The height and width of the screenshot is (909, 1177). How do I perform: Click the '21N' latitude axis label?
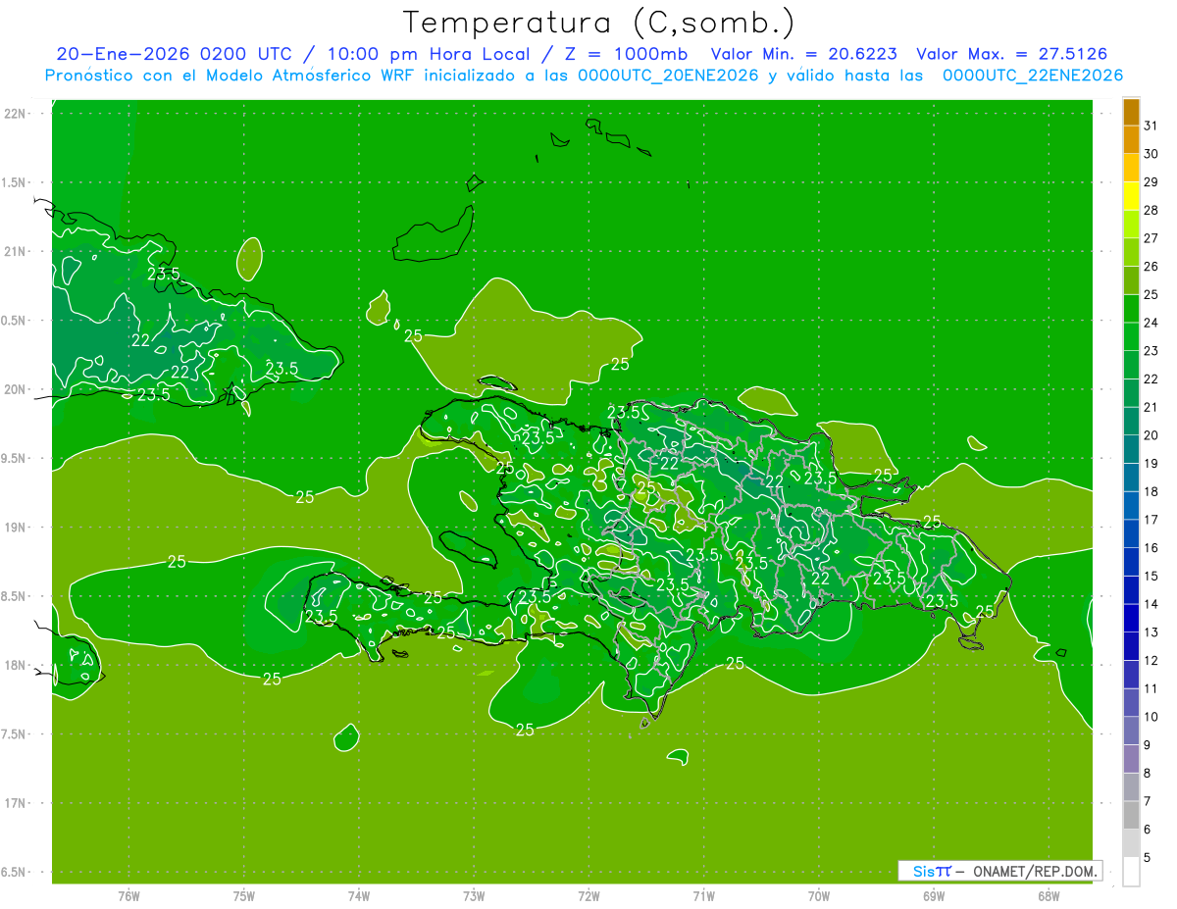point(16,252)
